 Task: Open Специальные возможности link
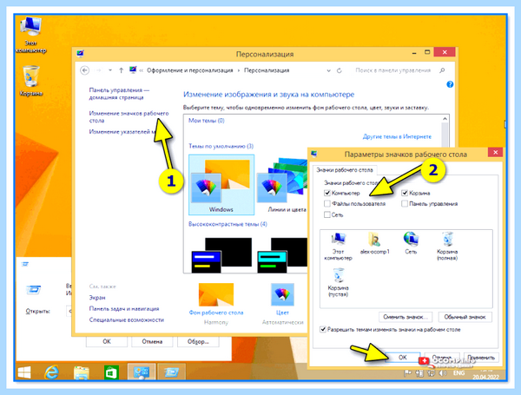point(126,320)
